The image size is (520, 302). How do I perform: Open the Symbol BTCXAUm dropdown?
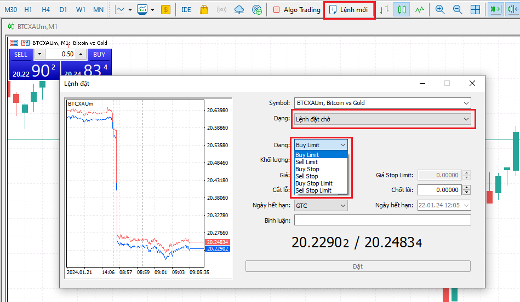[x=382, y=103]
